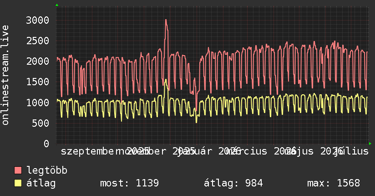375x196 pixels.
Task: Click the red line's highest peak above 3000
Action: click(166, 21)
